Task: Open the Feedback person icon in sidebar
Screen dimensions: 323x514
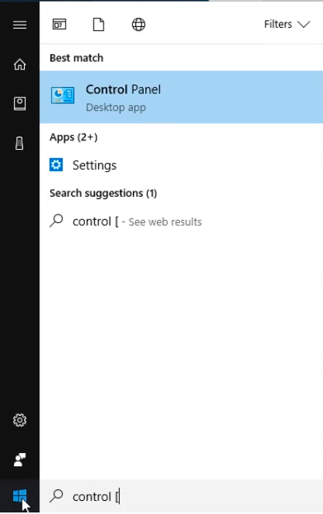Action: coord(19,459)
